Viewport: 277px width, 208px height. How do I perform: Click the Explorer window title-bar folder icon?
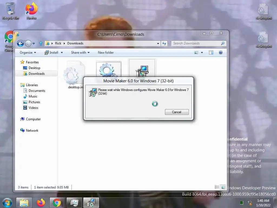pos(17,34)
